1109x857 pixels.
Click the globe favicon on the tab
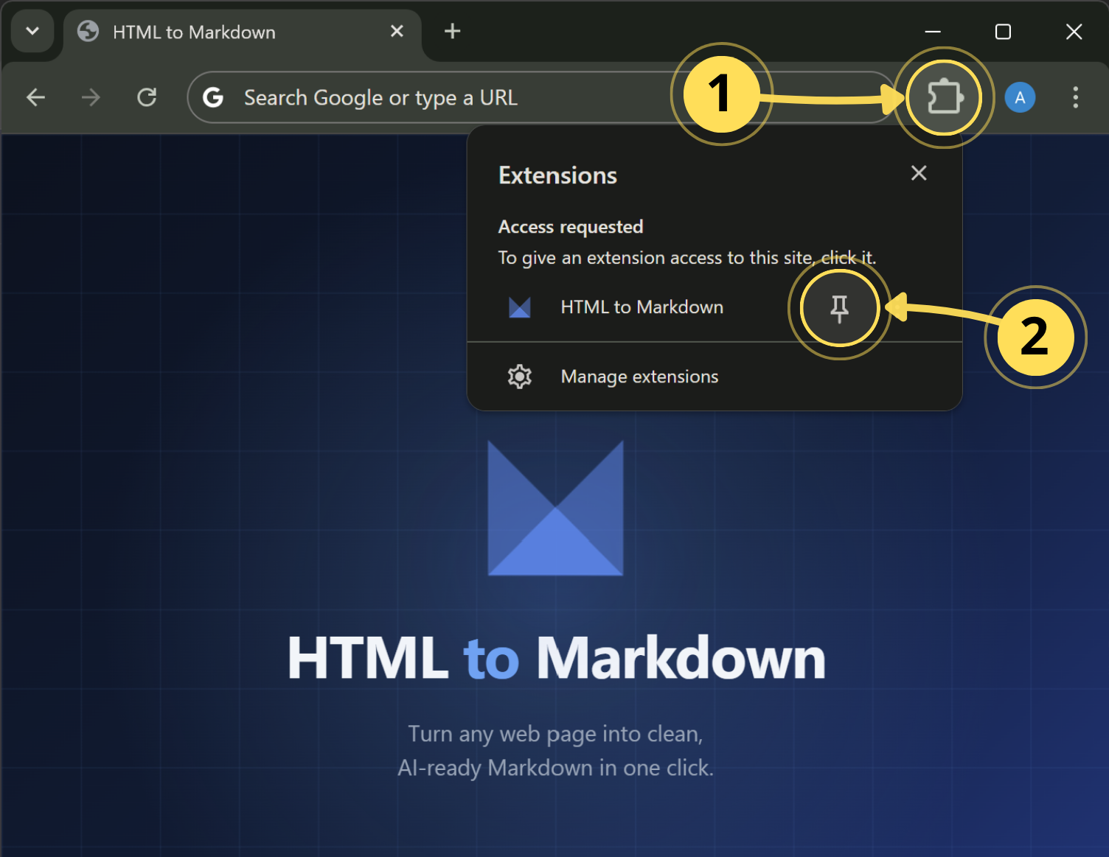click(88, 31)
